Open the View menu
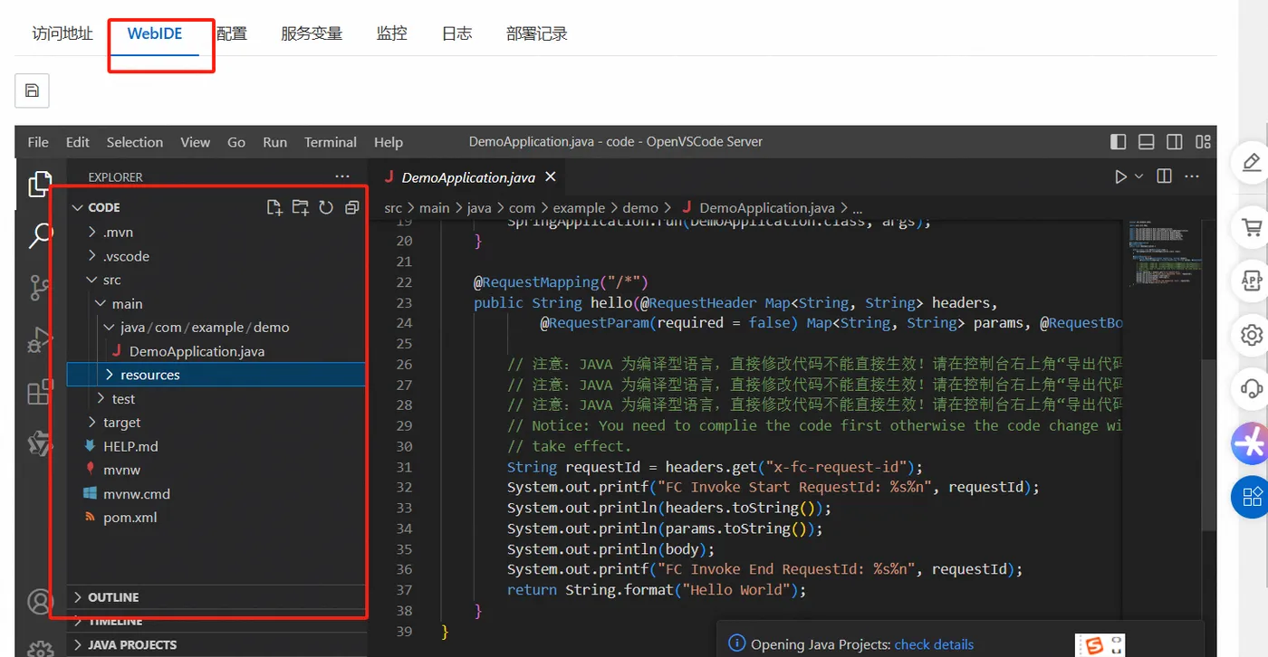The image size is (1268, 657). click(x=195, y=142)
